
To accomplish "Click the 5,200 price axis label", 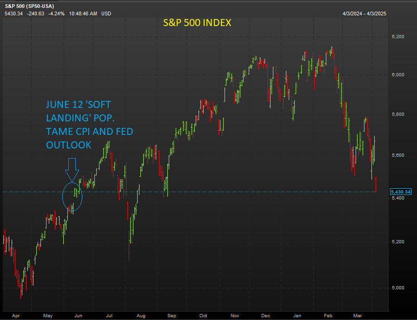I will (398, 242).
